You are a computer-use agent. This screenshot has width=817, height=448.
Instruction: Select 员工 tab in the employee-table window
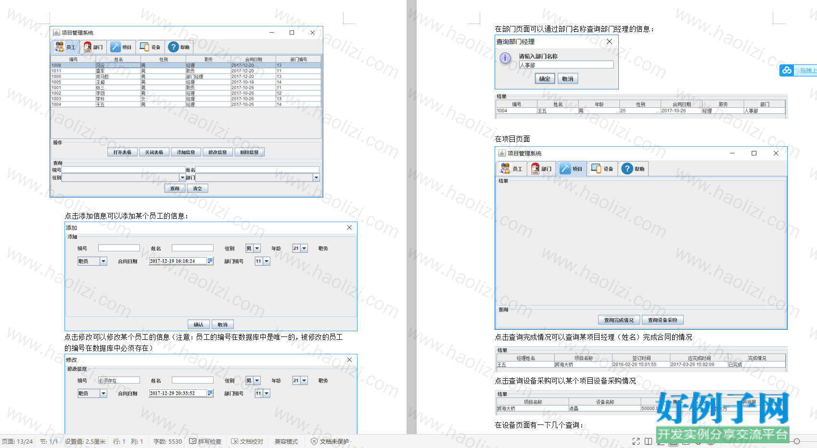pos(65,47)
